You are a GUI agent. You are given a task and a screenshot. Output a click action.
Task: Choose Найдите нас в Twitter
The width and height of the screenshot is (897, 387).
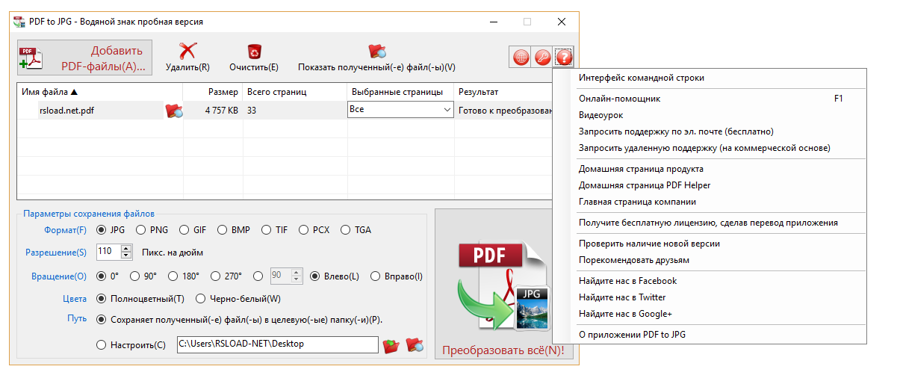pos(710,297)
